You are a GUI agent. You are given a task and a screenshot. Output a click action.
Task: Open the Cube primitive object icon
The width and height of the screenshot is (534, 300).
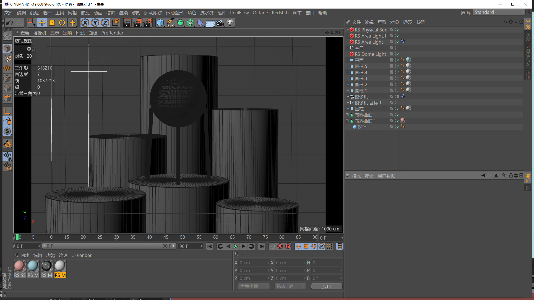coord(160,23)
